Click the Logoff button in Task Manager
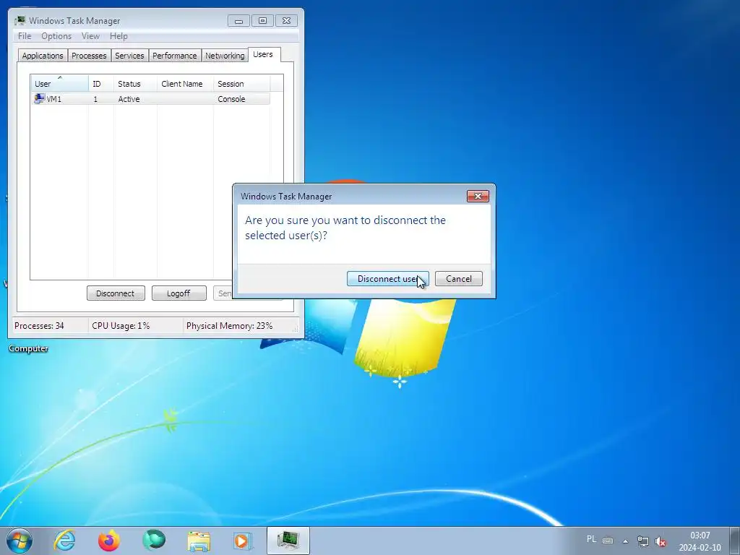The width and height of the screenshot is (740, 555). 179,293
